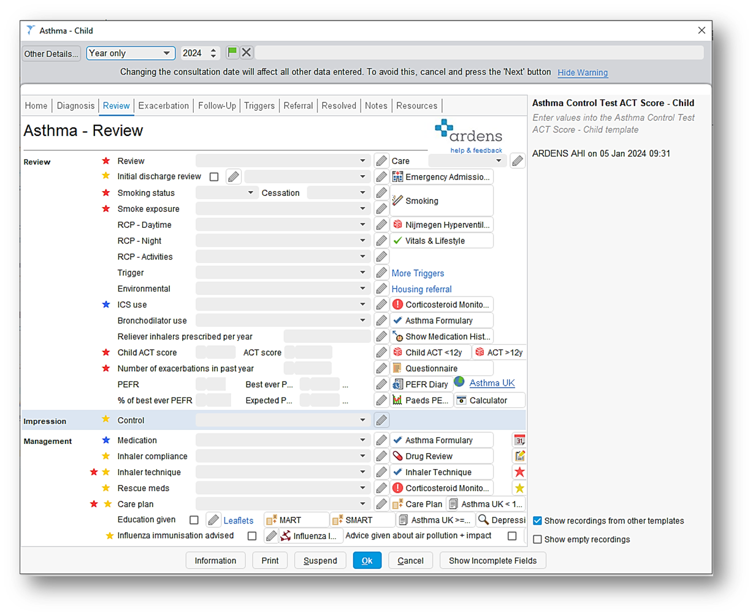Open ACT >12y calculator
The height and width of the screenshot is (616, 753).
(499, 352)
